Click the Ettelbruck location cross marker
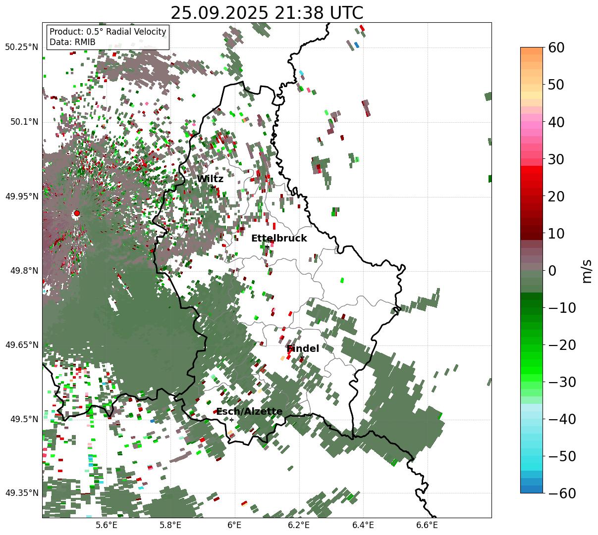Screen dimensions: 598x535 [x=267, y=246]
